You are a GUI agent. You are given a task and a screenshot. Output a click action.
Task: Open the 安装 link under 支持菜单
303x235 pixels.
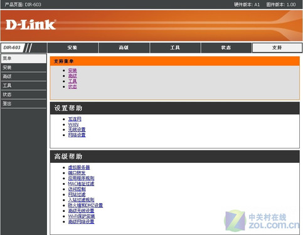click(x=73, y=70)
